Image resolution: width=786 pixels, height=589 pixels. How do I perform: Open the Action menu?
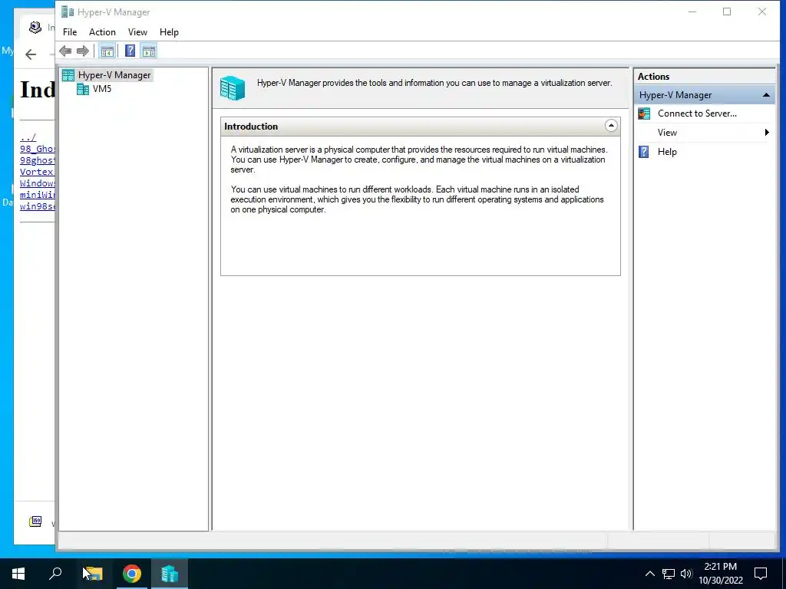[102, 32]
